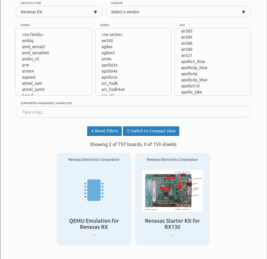Select an521 in the SoC list
Screen dimensions: 267x259
[x=187, y=56]
